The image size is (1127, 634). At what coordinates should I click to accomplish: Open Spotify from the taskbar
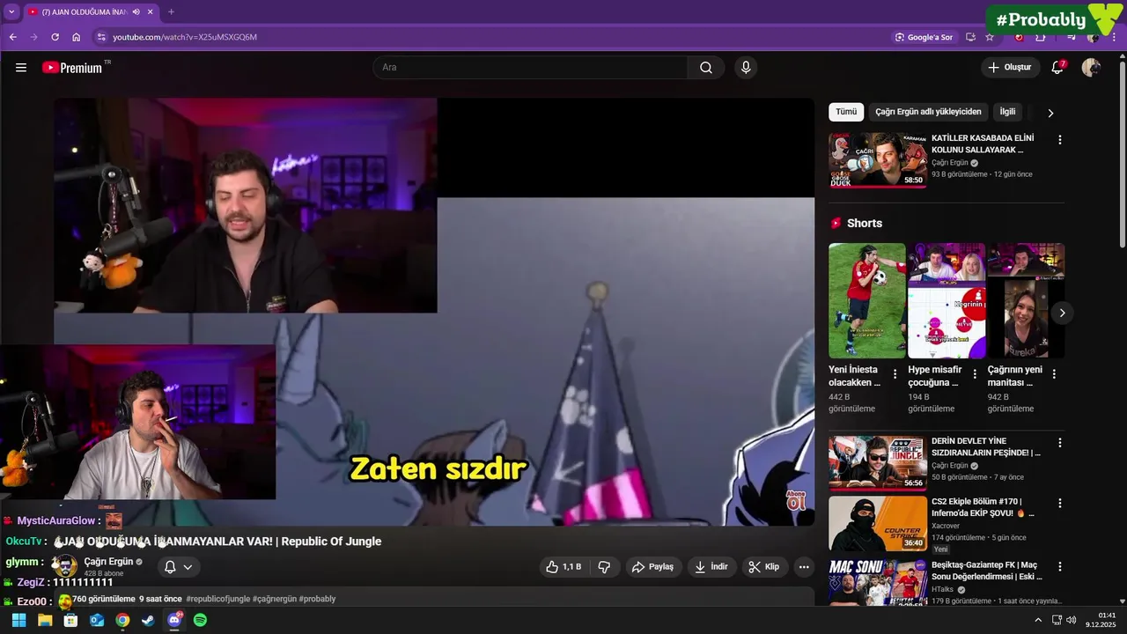(200, 620)
